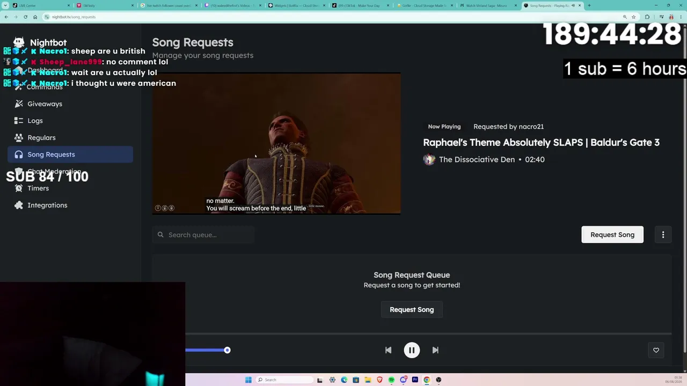This screenshot has width=687, height=386.
Task: Click the browser zoom magnifier icon
Action: pos(625,17)
